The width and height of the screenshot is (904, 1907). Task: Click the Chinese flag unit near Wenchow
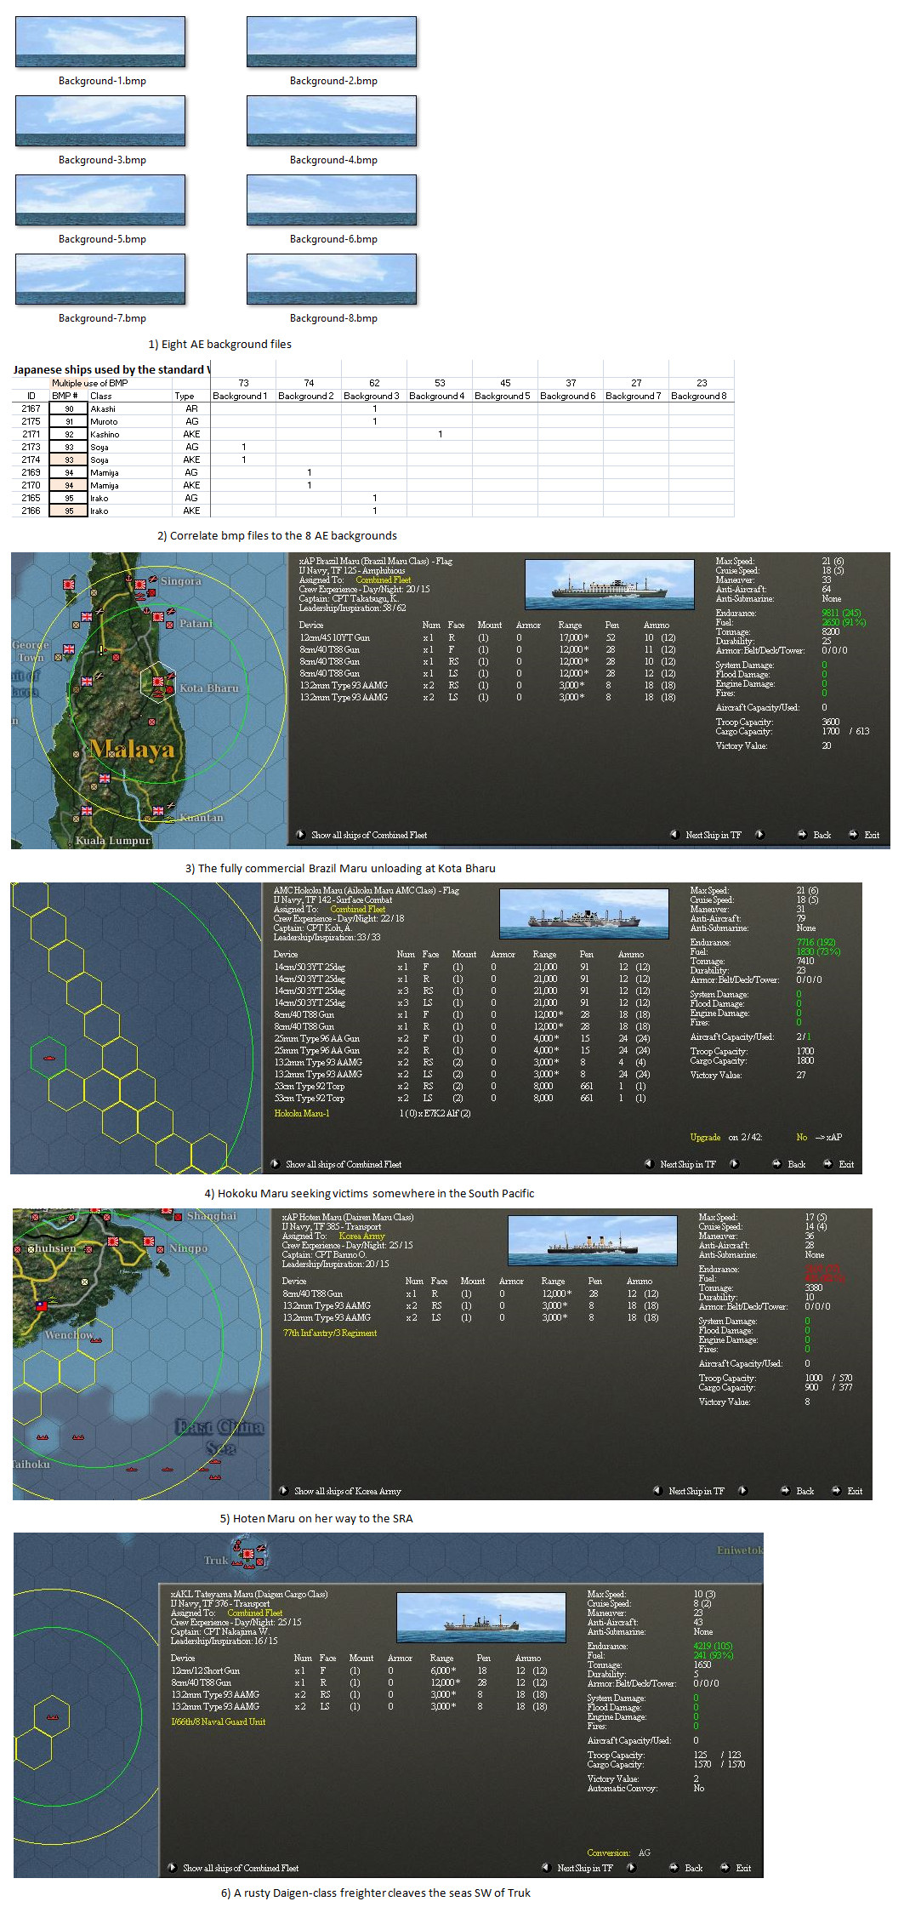coord(41,1305)
